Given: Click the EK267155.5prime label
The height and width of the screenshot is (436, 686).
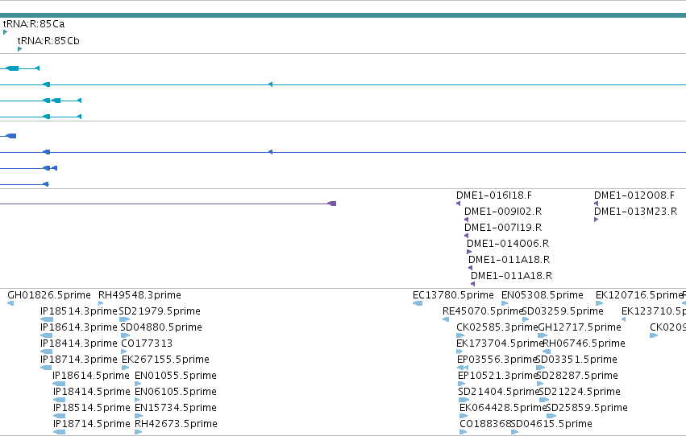Looking at the screenshot, I should (x=165, y=360).
